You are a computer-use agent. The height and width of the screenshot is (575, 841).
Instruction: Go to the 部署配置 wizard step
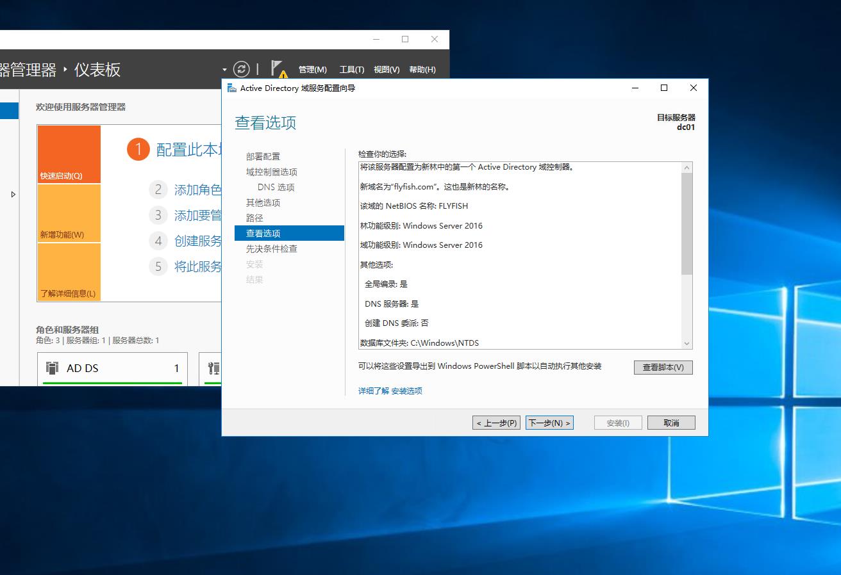pyautogui.click(x=263, y=156)
